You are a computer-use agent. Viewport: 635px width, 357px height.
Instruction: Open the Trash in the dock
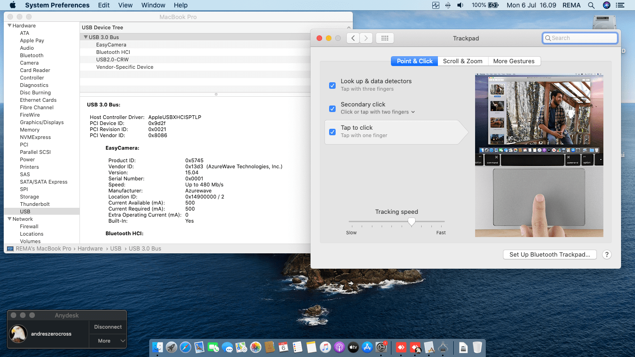tap(477, 347)
